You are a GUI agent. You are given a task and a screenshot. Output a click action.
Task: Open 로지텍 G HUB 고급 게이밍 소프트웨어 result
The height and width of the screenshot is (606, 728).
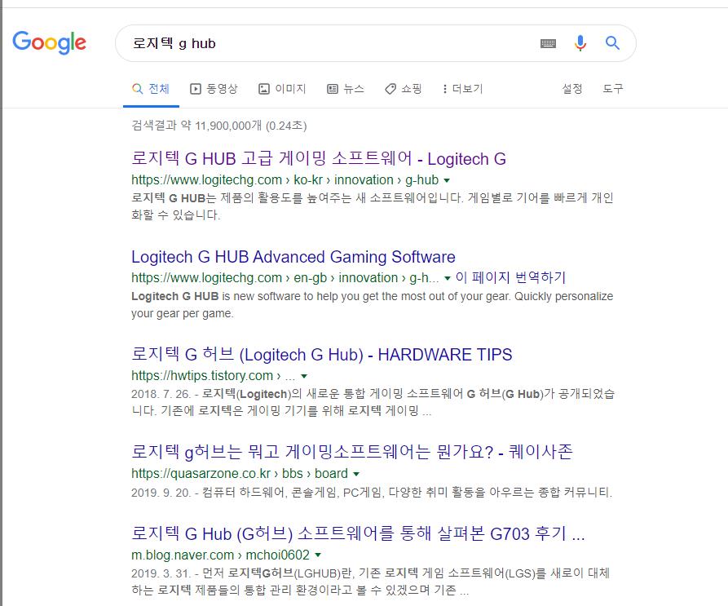click(x=319, y=159)
